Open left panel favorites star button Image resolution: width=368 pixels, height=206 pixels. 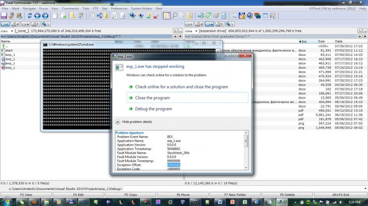(175, 37)
